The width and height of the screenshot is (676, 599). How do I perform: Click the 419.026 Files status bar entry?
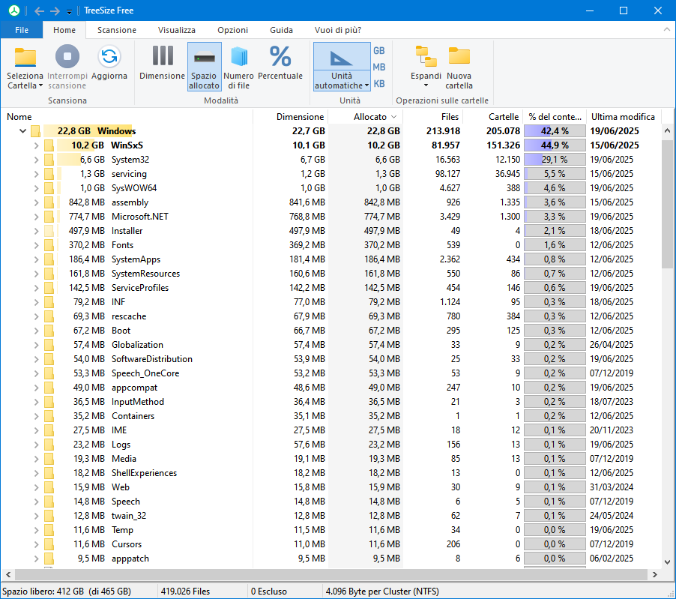(x=185, y=592)
